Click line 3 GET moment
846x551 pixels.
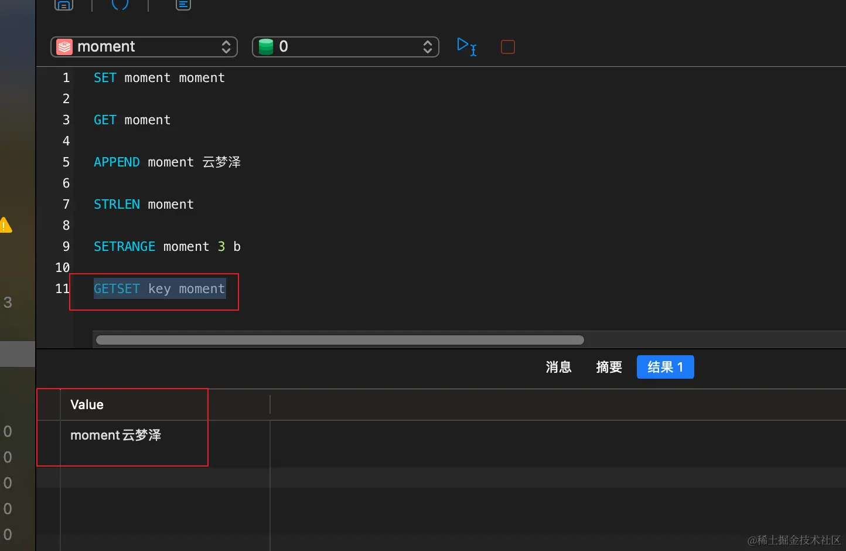(x=132, y=120)
